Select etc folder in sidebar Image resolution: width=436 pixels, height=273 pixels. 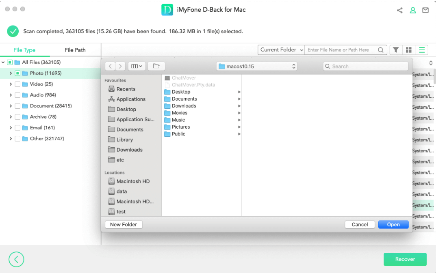(x=116, y=160)
